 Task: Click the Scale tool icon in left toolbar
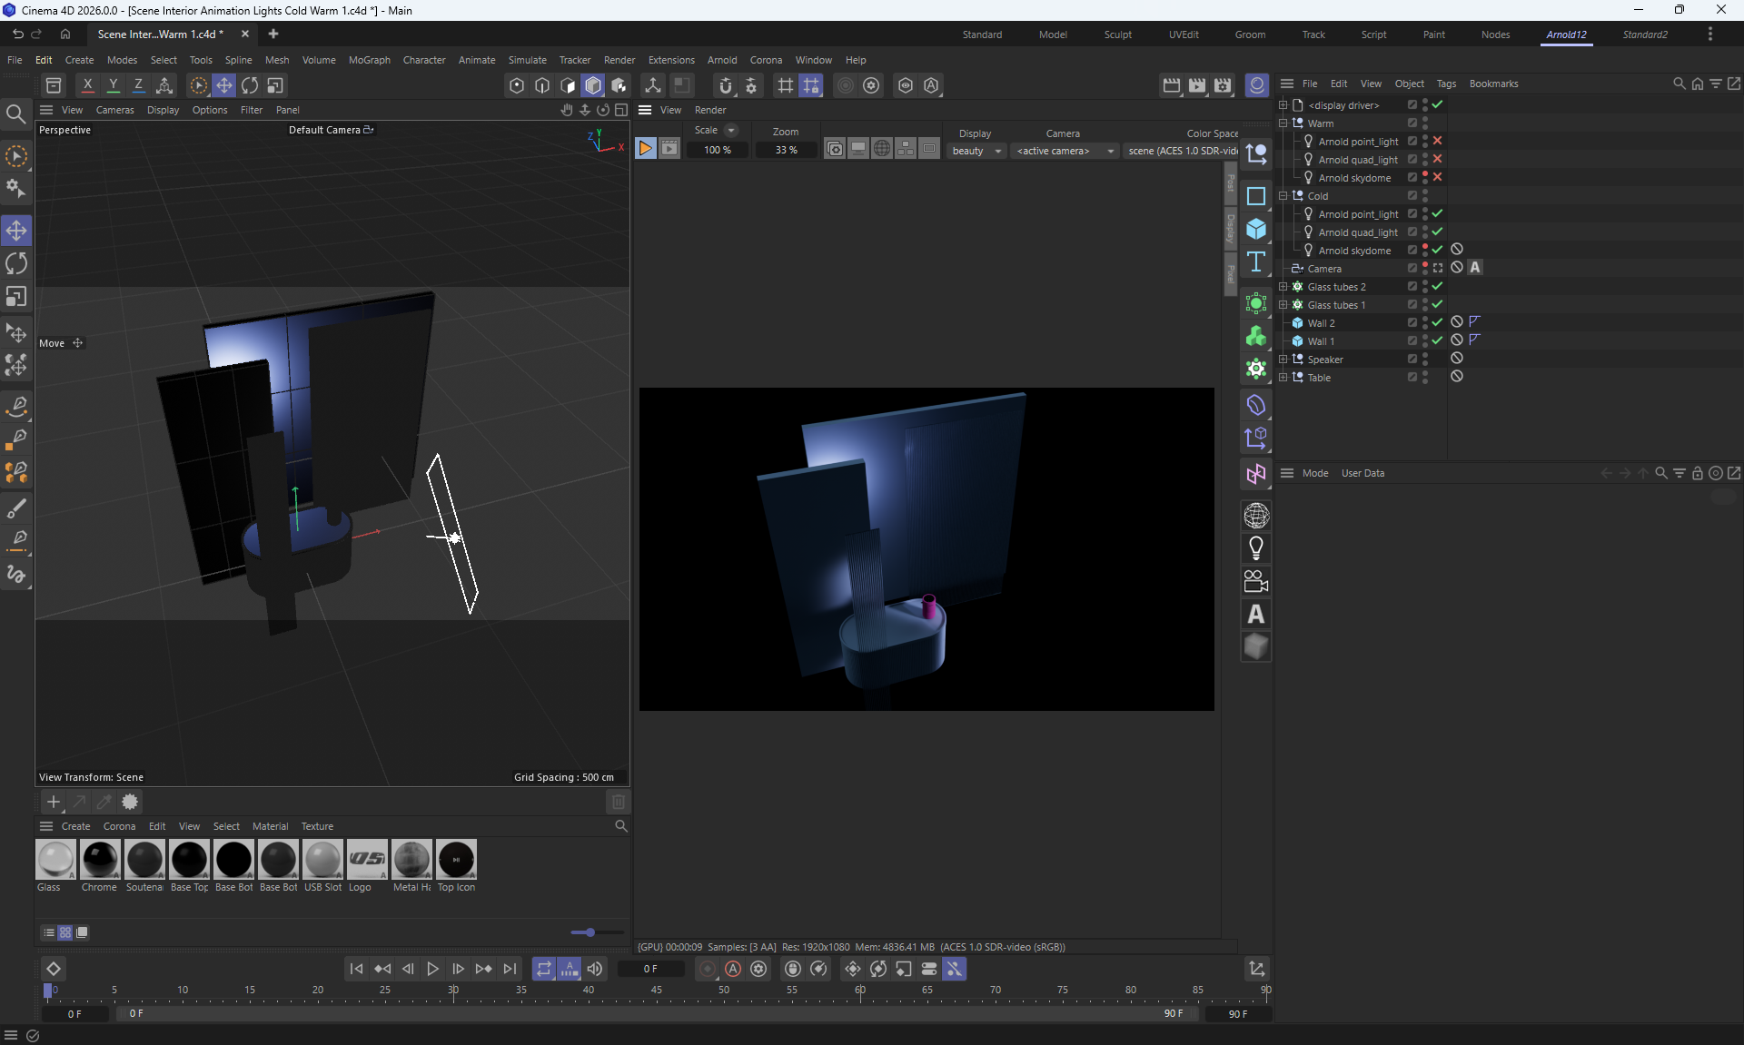coord(16,298)
